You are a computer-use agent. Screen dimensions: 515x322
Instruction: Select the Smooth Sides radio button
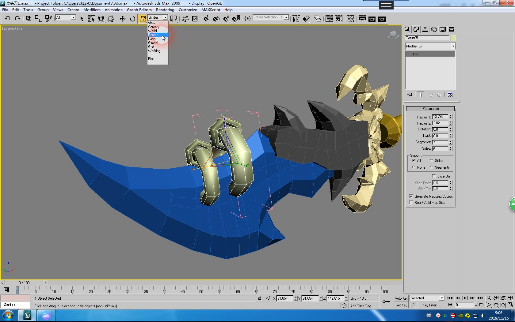pos(431,161)
